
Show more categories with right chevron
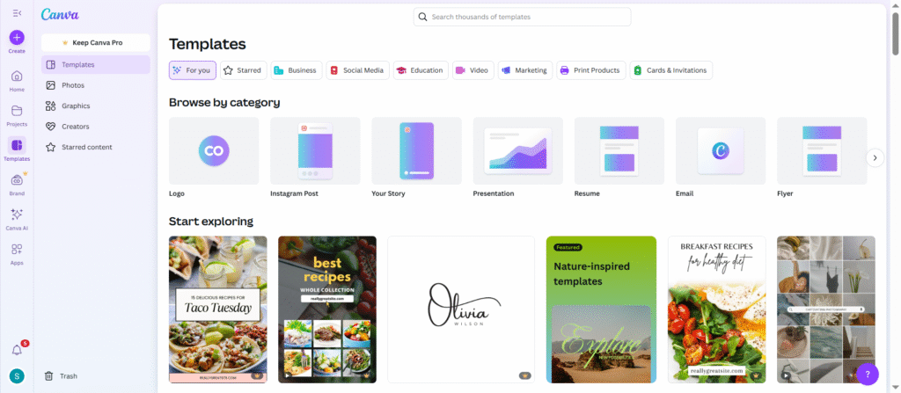pos(875,157)
